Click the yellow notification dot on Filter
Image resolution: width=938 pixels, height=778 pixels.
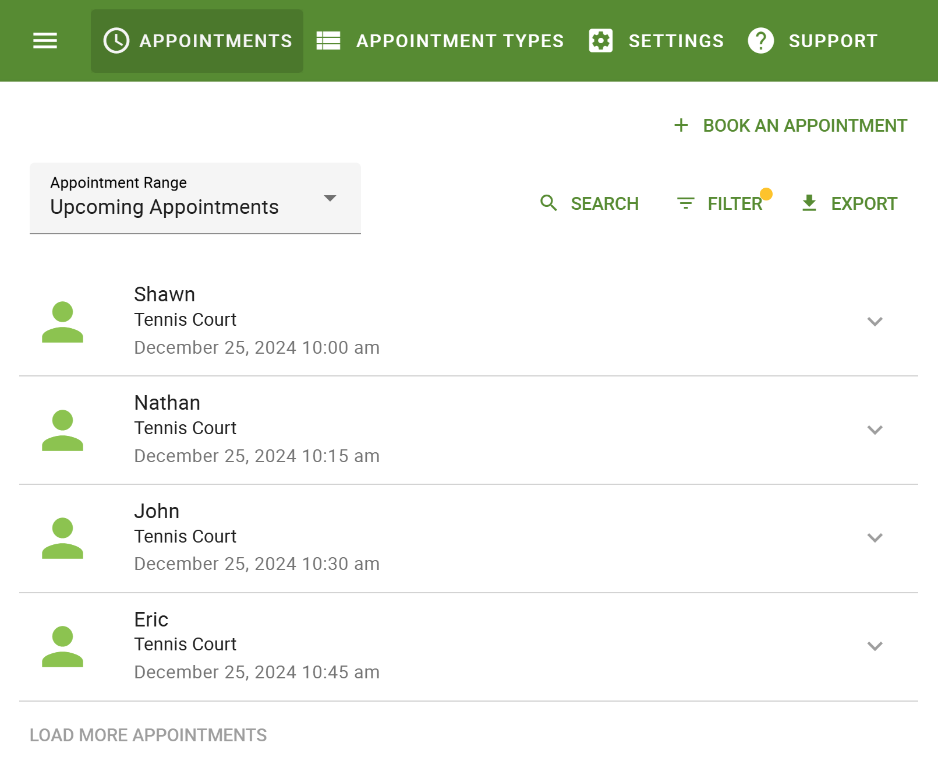pos(767,193)
